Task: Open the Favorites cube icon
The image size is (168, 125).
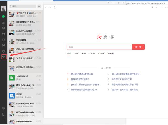Action: pos(3,28)
